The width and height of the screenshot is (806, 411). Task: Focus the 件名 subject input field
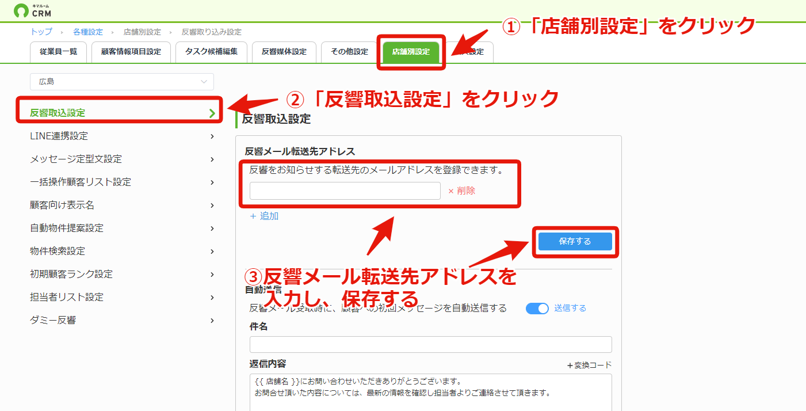(431, 344)
